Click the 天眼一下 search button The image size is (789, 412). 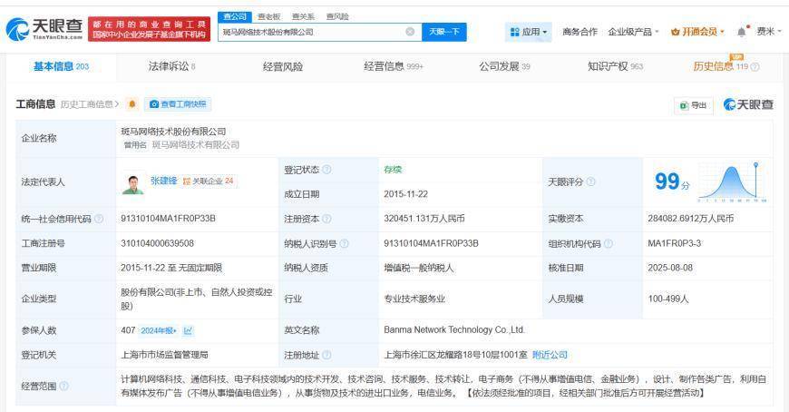click(443, 32)
